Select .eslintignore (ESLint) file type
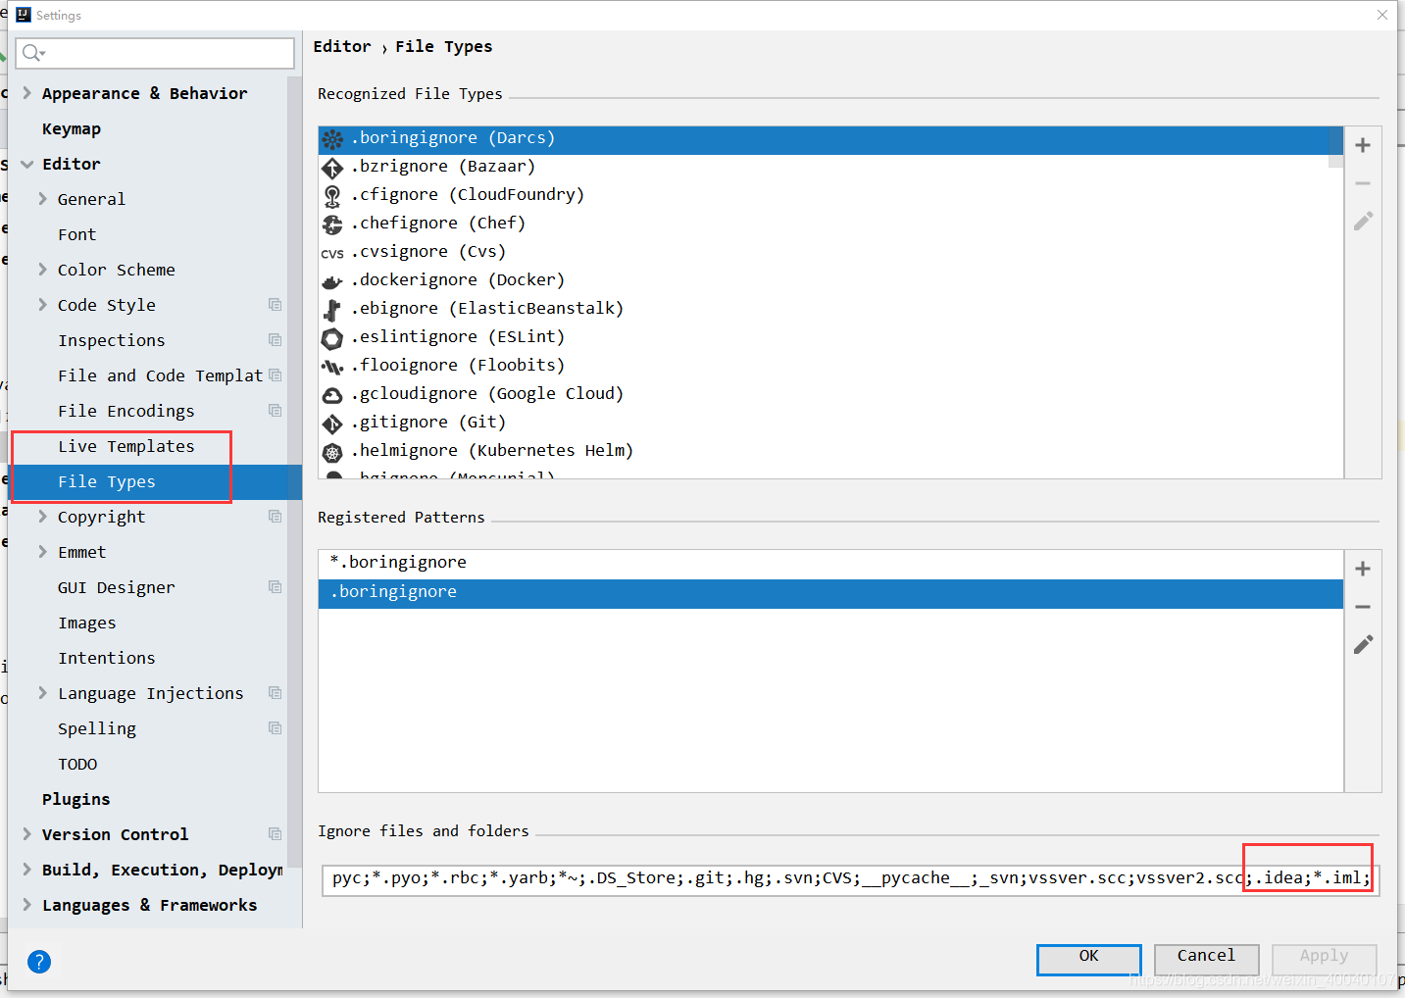 coord(830,337)
